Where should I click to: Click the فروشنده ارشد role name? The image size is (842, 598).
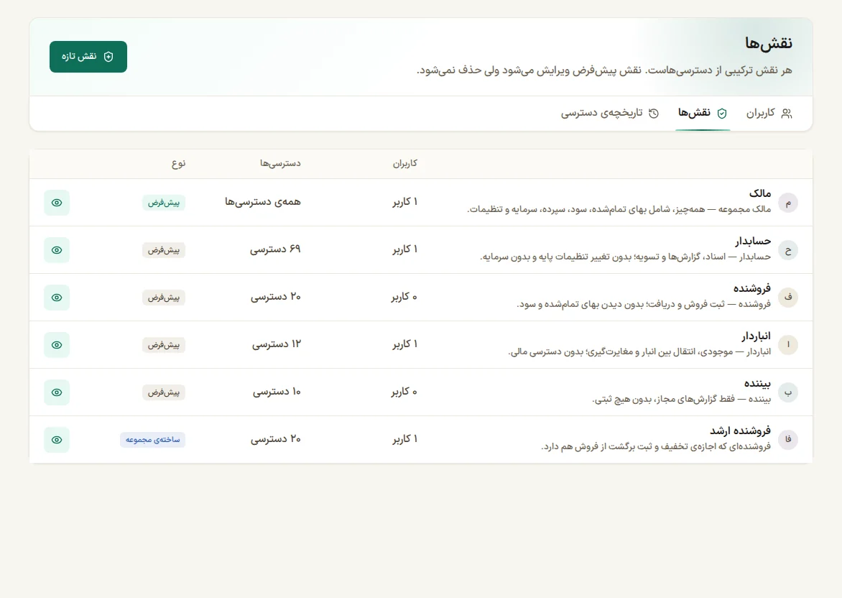(740, 431)
